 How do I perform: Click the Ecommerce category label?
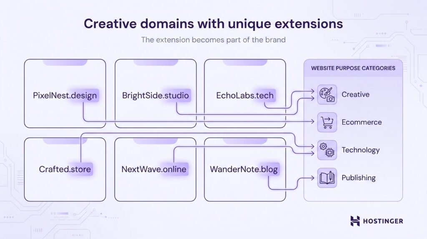point(362,122)
